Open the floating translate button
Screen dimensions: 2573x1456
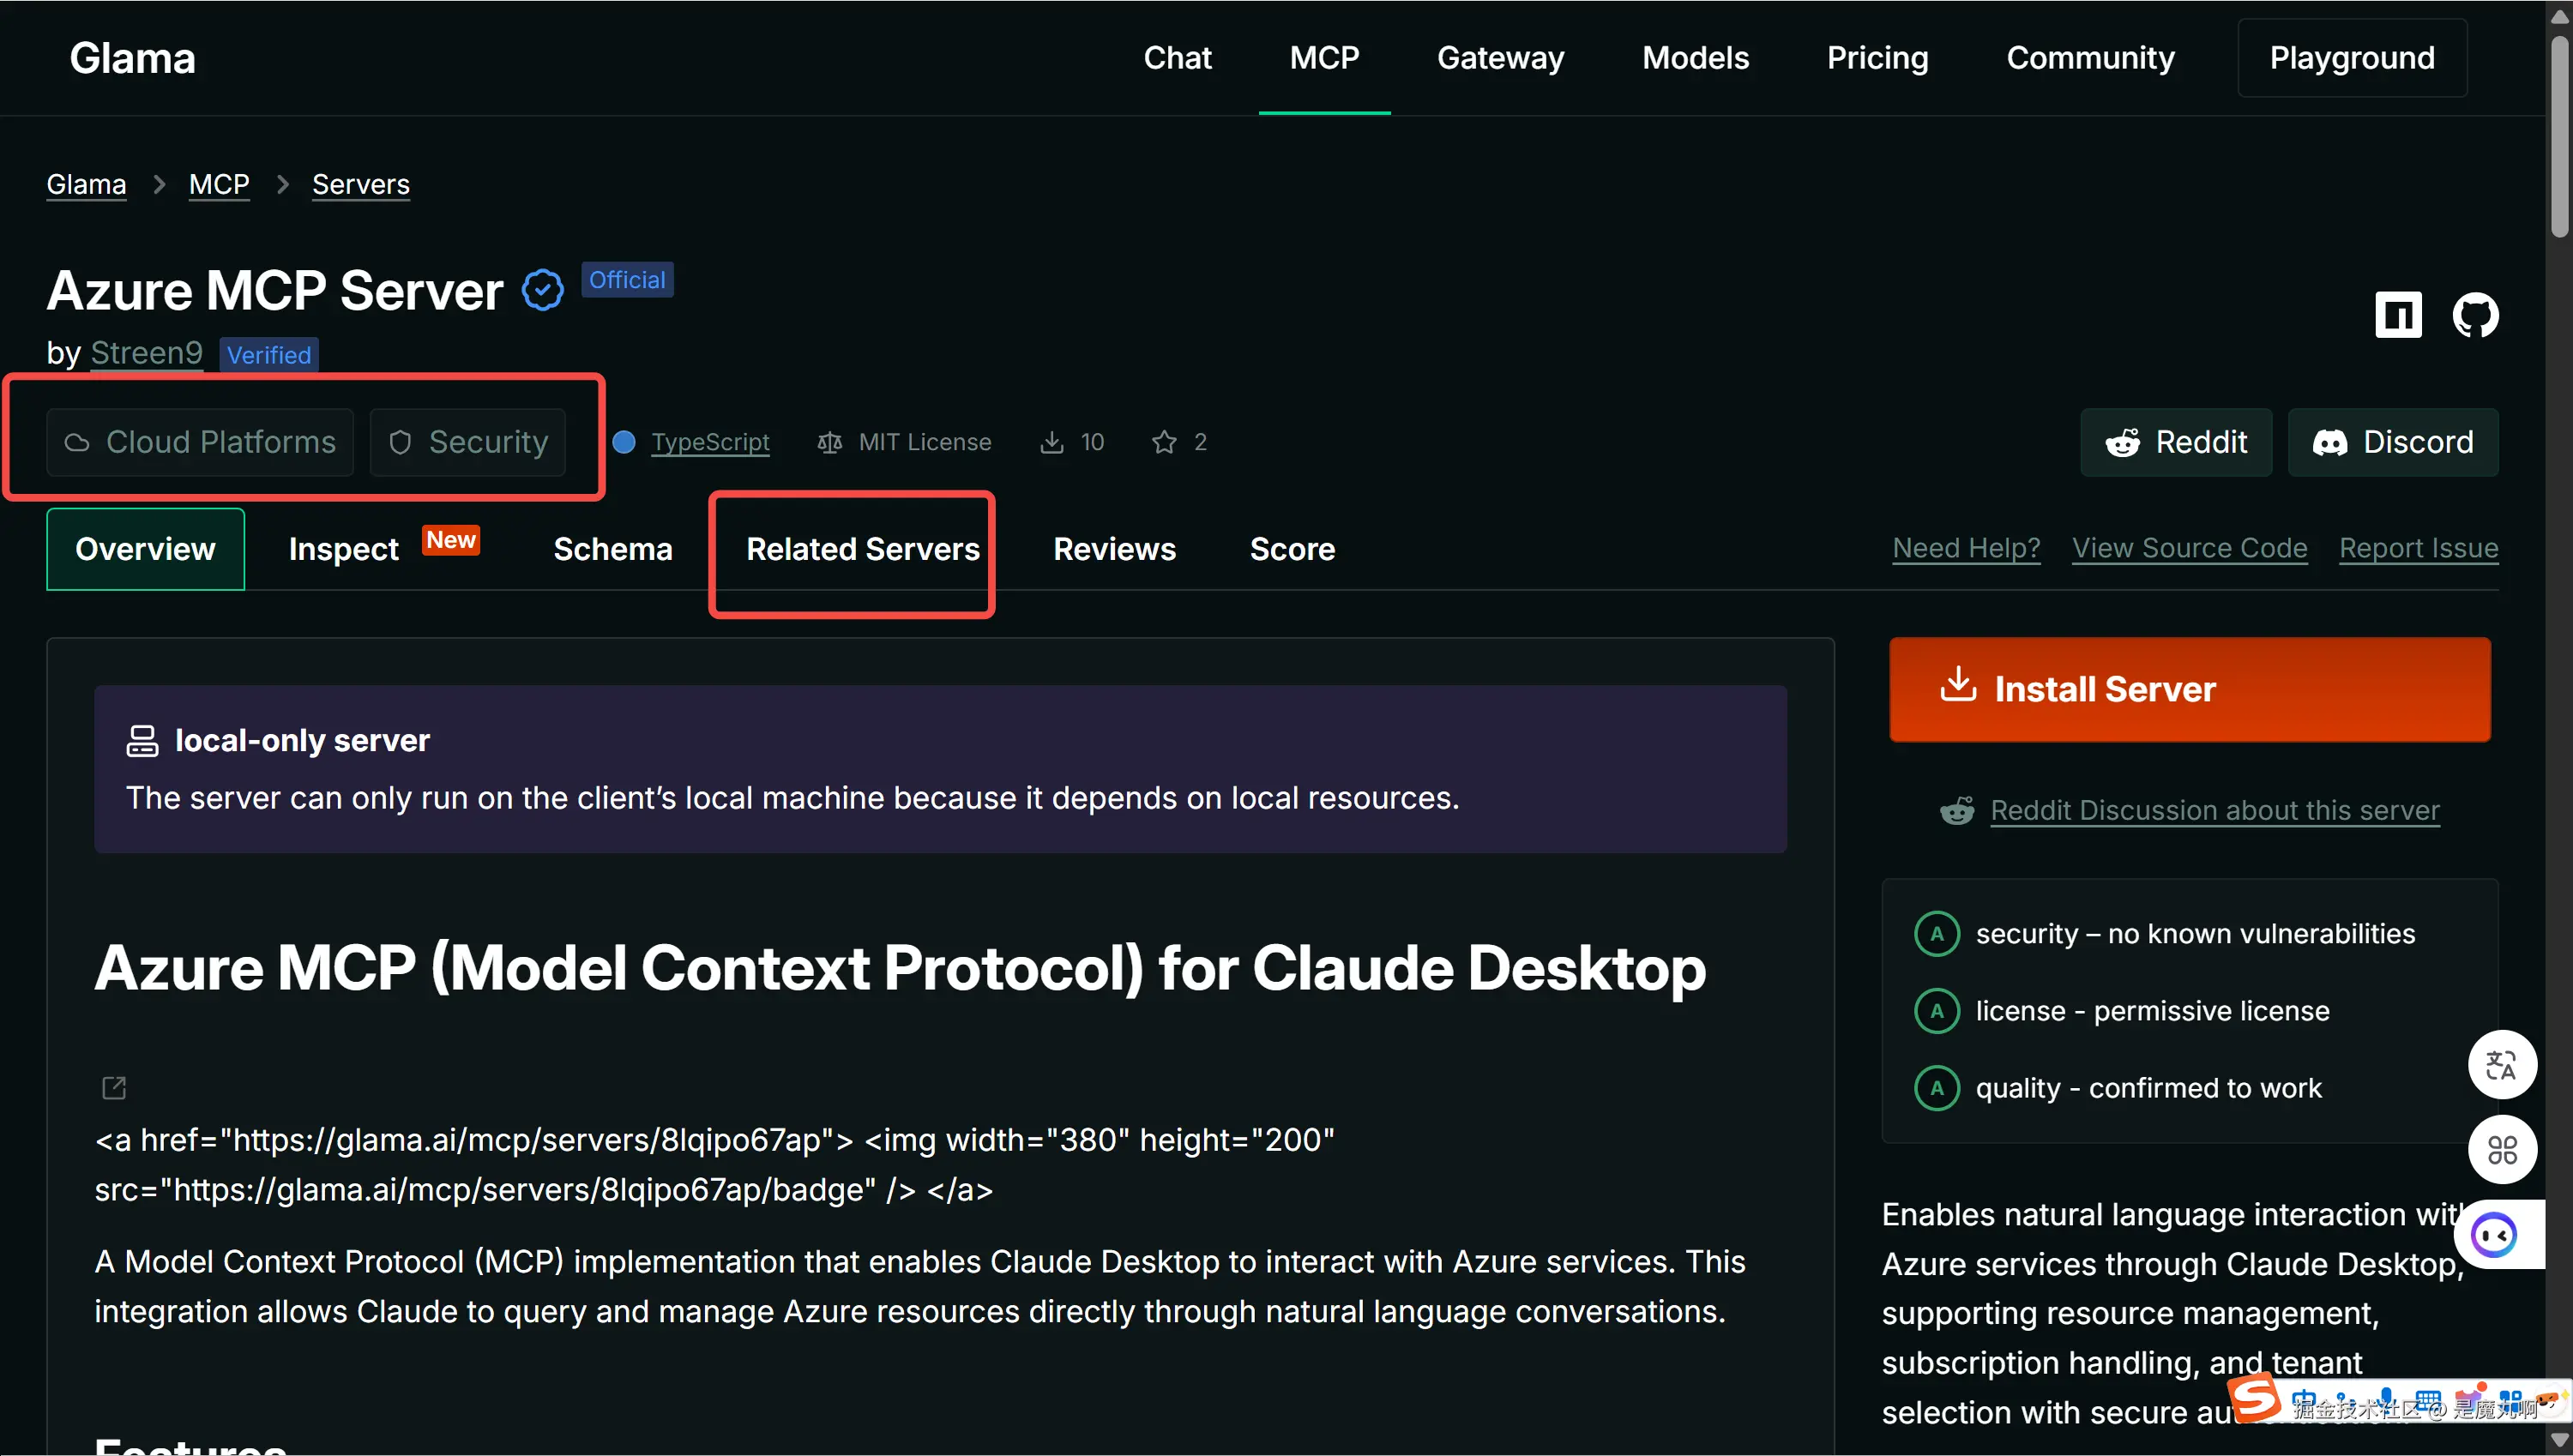click(2501, 1065)
